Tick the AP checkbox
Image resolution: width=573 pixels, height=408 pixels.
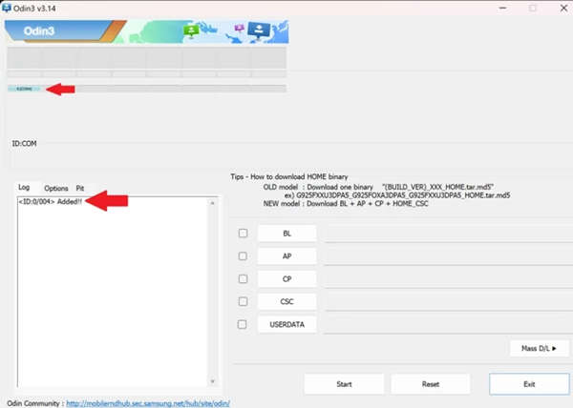(x=243, y=256)
